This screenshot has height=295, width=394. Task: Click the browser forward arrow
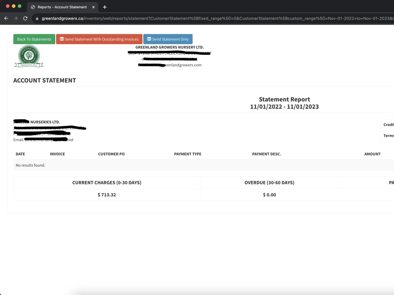tap(16, 18)
